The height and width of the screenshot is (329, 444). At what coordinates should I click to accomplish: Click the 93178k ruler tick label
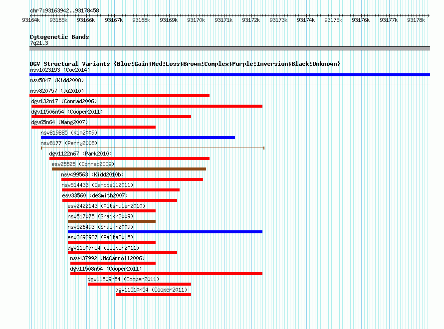coord(416,20)
